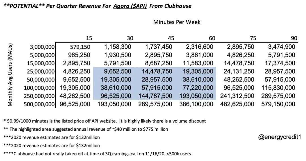Image resolution: width=306 pixels, height=161 pixels.
Task: Select the highlighted 9,652,500 cell
Action: 118,72
